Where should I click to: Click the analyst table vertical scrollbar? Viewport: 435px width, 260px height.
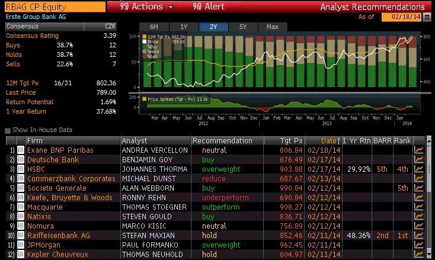(x=430, y=197)
